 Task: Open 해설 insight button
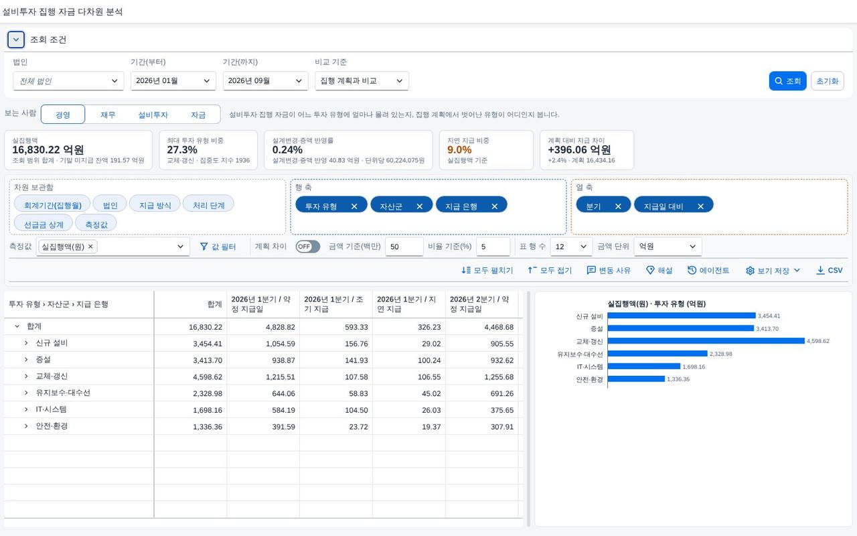click(x=659, y=270)
